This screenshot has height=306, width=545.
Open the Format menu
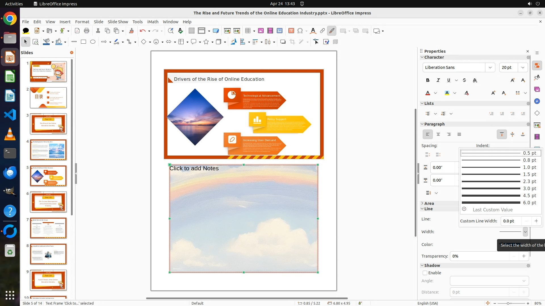point(82,22)
